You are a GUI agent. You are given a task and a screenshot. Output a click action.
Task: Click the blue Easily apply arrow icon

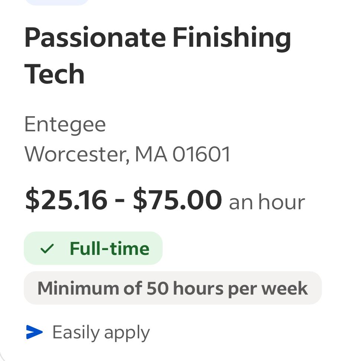click(x=35, y=332)
